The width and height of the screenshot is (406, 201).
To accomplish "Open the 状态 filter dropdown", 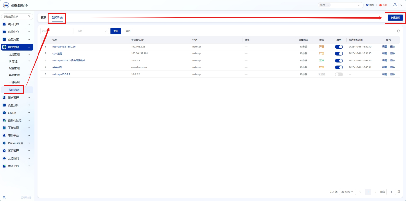I will [x=92, y=31].
